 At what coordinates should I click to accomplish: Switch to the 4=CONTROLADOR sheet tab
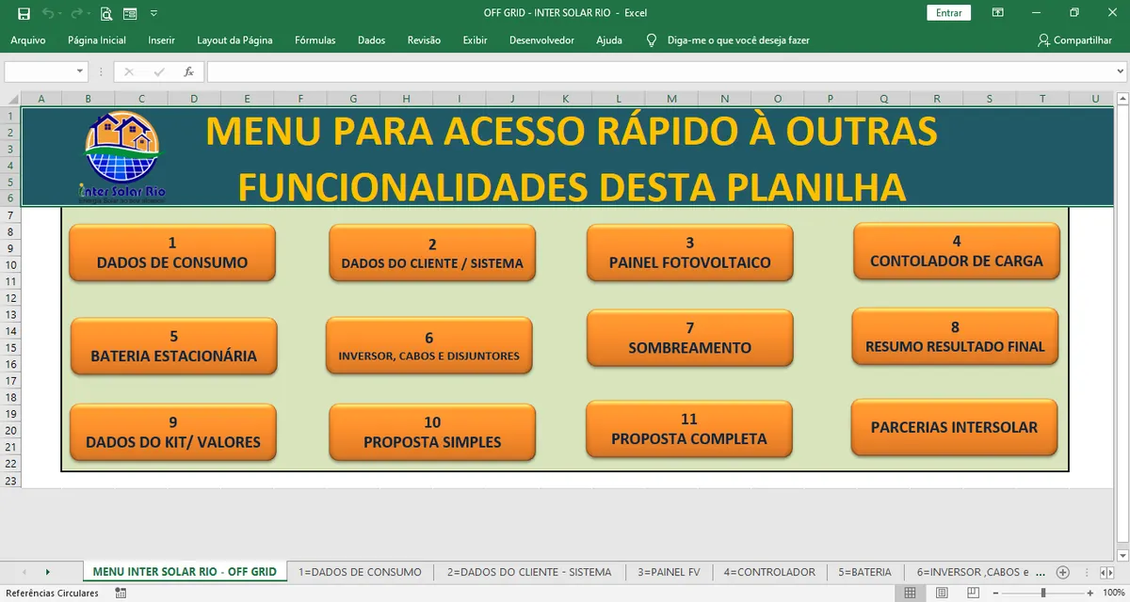click(769, 571)
